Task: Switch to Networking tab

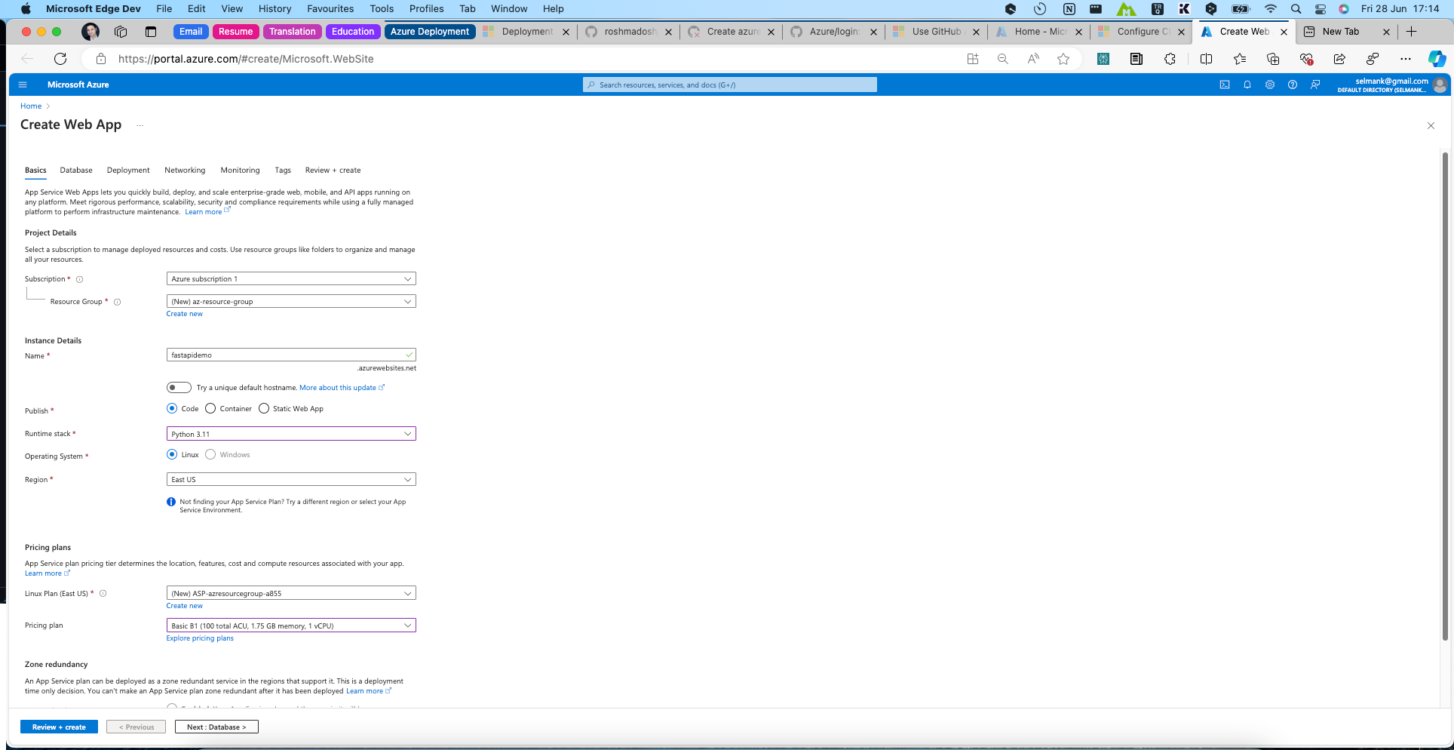Action: click(x=185, y=171)
